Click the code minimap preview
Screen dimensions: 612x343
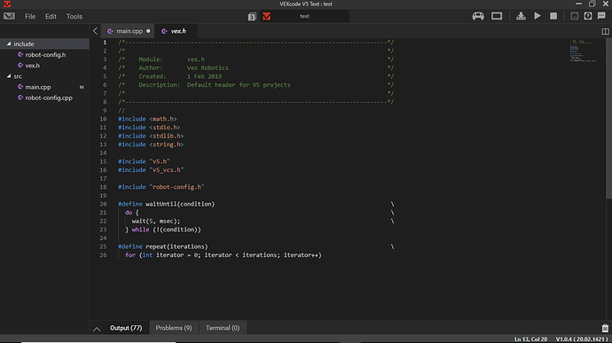pyautogui.click(x=584, y=51)
